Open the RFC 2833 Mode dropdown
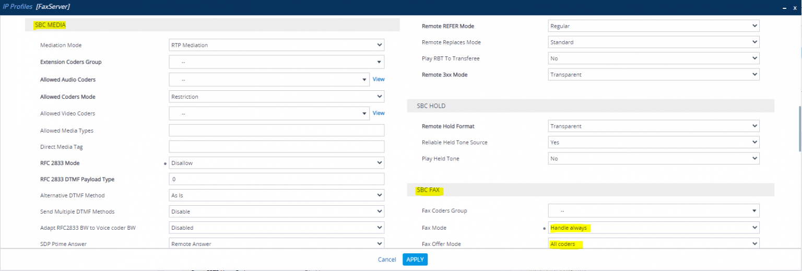Screen dimensions: 802x271 point(276,163)
